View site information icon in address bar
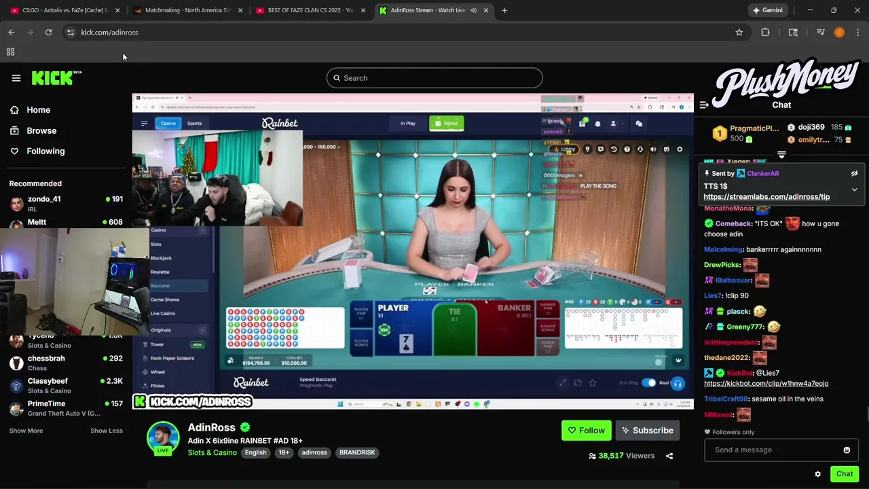Viewport: 869px width, 489px height. 70,32
